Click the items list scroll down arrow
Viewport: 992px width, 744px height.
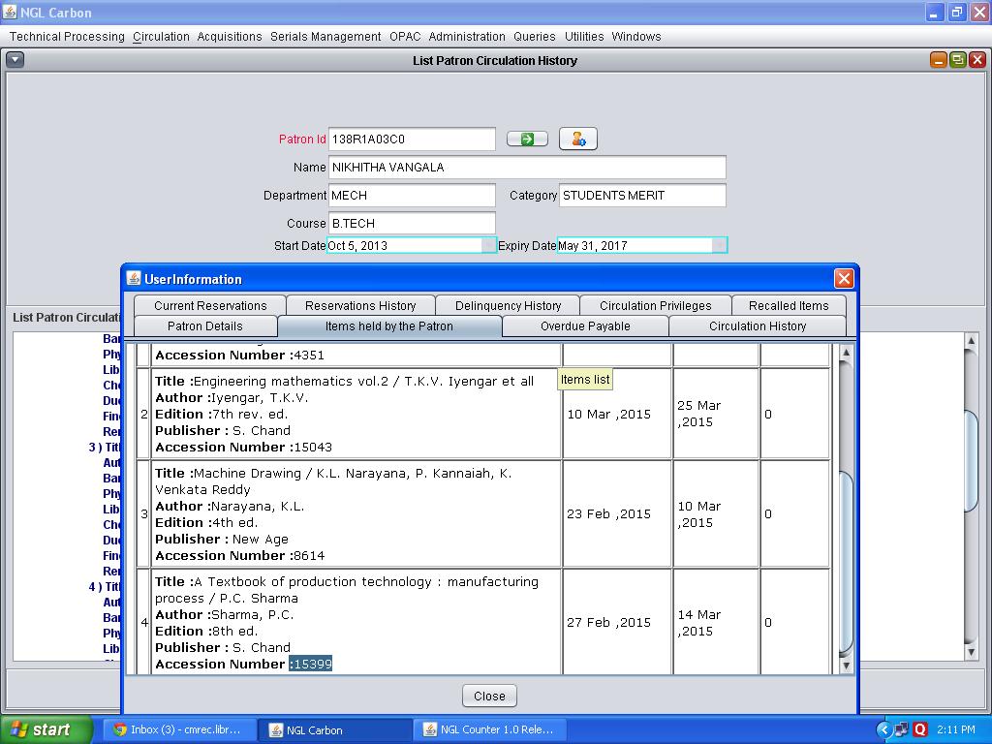(x=845, y=666)
